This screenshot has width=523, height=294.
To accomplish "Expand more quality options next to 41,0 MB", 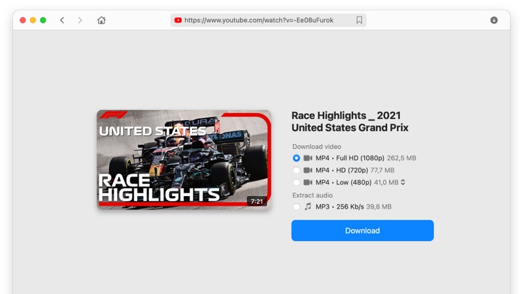I will (403, 182).
